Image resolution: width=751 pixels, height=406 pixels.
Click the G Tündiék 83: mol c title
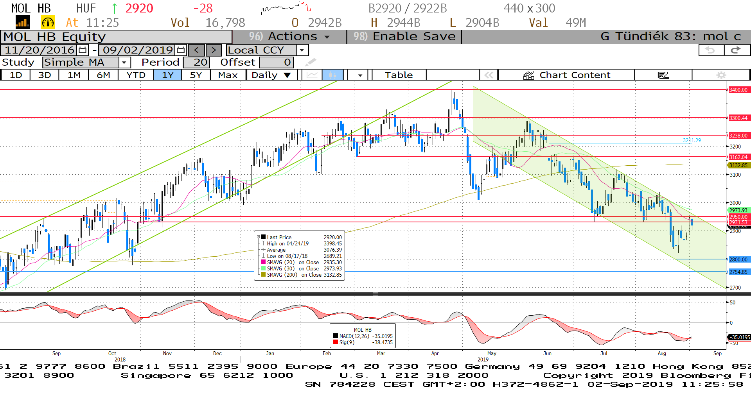pos(670,36)
